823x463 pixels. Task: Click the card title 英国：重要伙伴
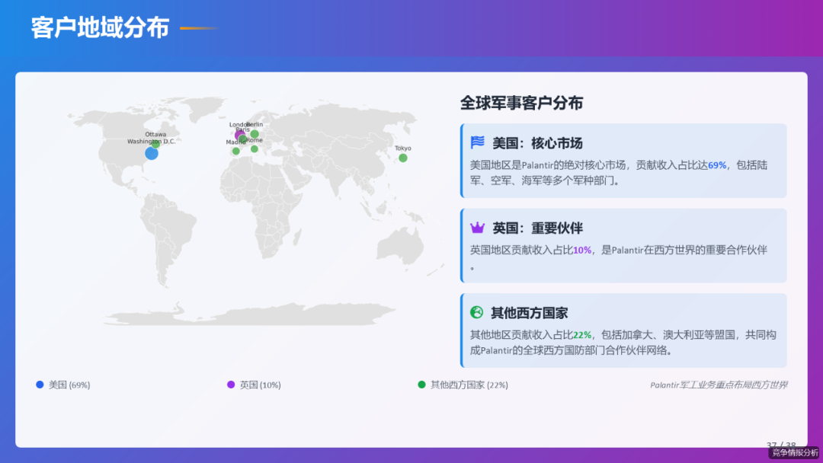(537, 228)
